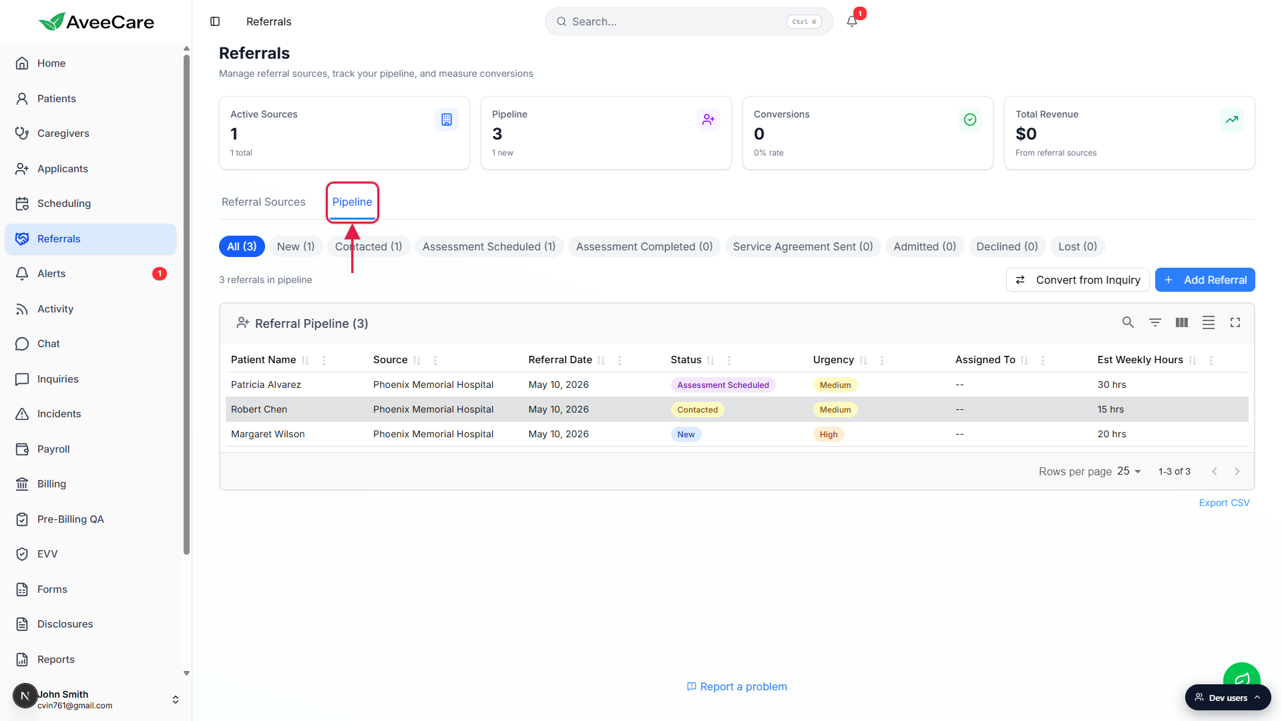1282x721 pixels.
Task: Sort by Referral Date column
Action: [601, 360]
